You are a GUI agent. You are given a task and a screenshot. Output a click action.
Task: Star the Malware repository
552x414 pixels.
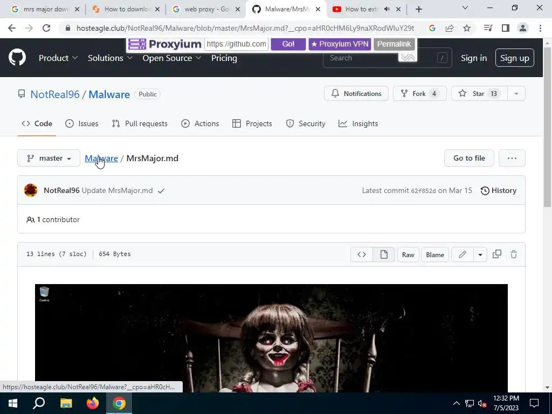[479, 94]
